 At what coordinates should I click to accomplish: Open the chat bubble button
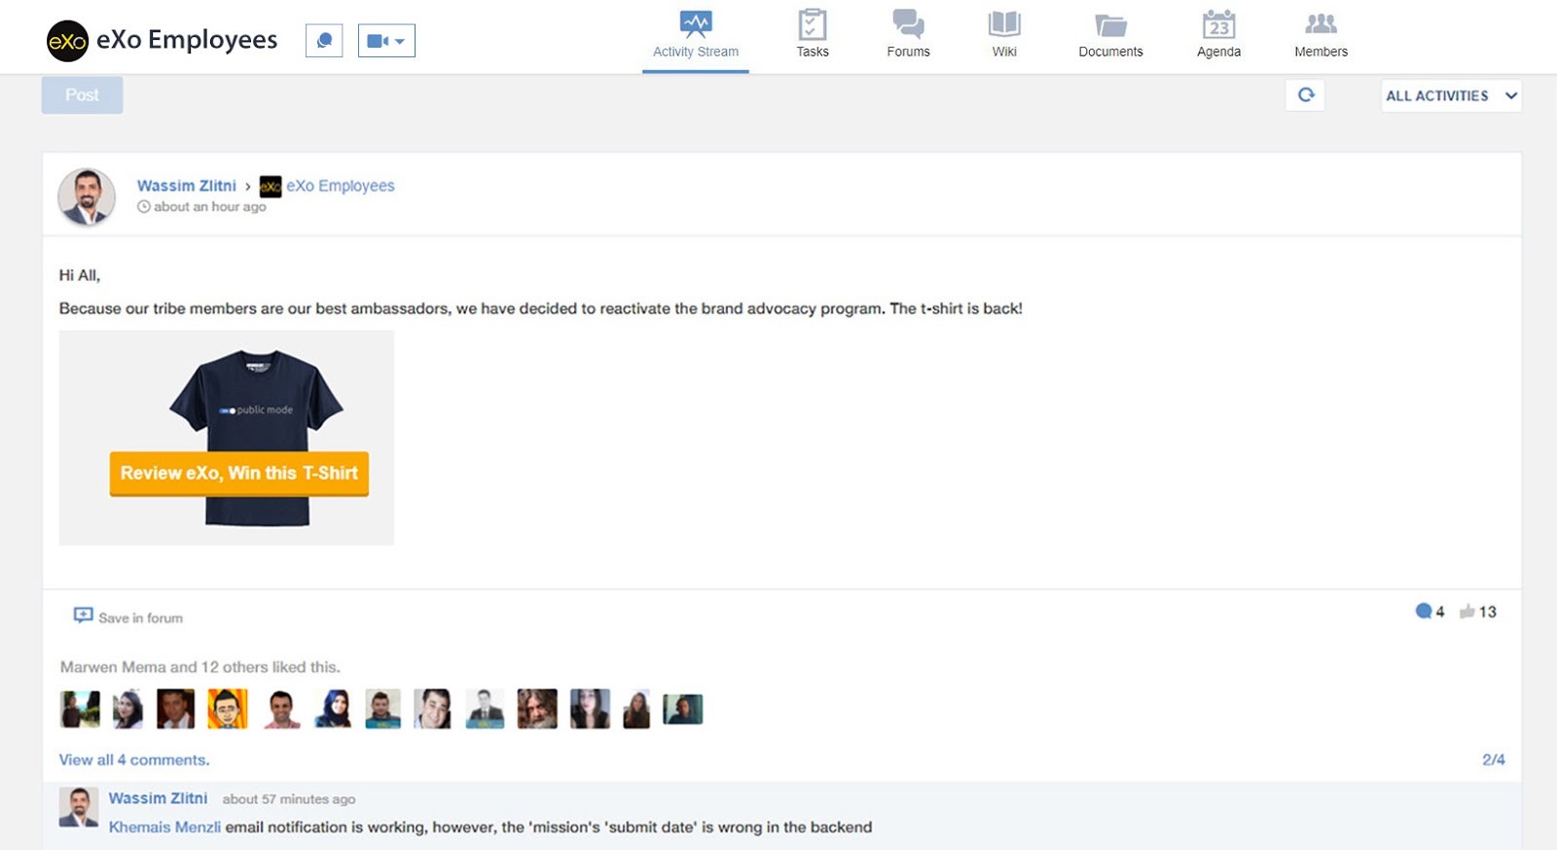click(324, 41)
